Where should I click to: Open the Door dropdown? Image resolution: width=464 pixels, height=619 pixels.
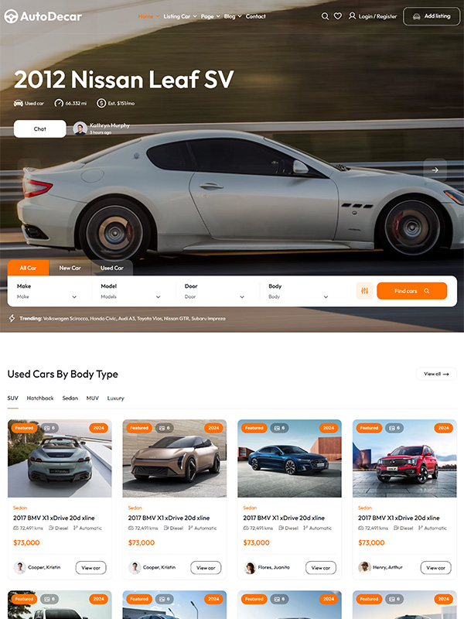pos(215,292)
